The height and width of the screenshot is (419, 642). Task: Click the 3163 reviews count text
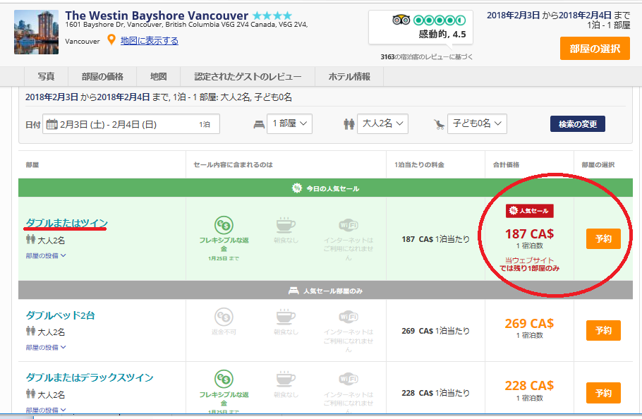point(427,57)
